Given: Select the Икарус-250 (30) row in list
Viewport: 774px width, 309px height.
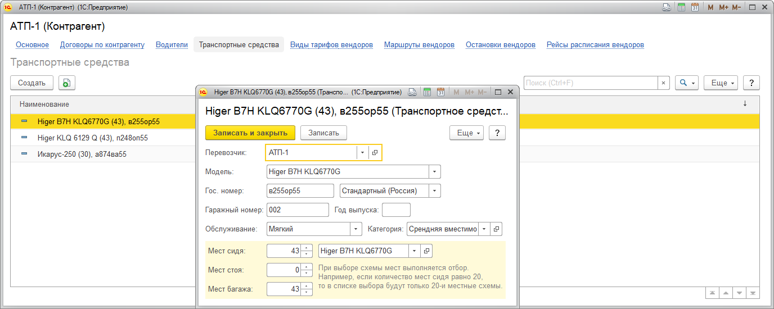Looking at the screenshot, I should tap(82, 154).
